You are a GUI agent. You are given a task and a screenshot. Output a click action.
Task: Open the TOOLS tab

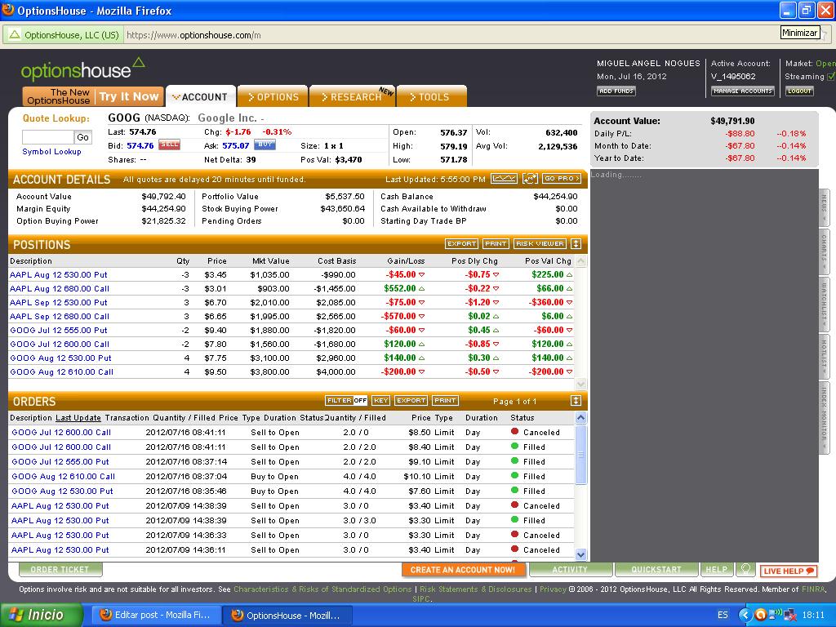pos(431,96)
